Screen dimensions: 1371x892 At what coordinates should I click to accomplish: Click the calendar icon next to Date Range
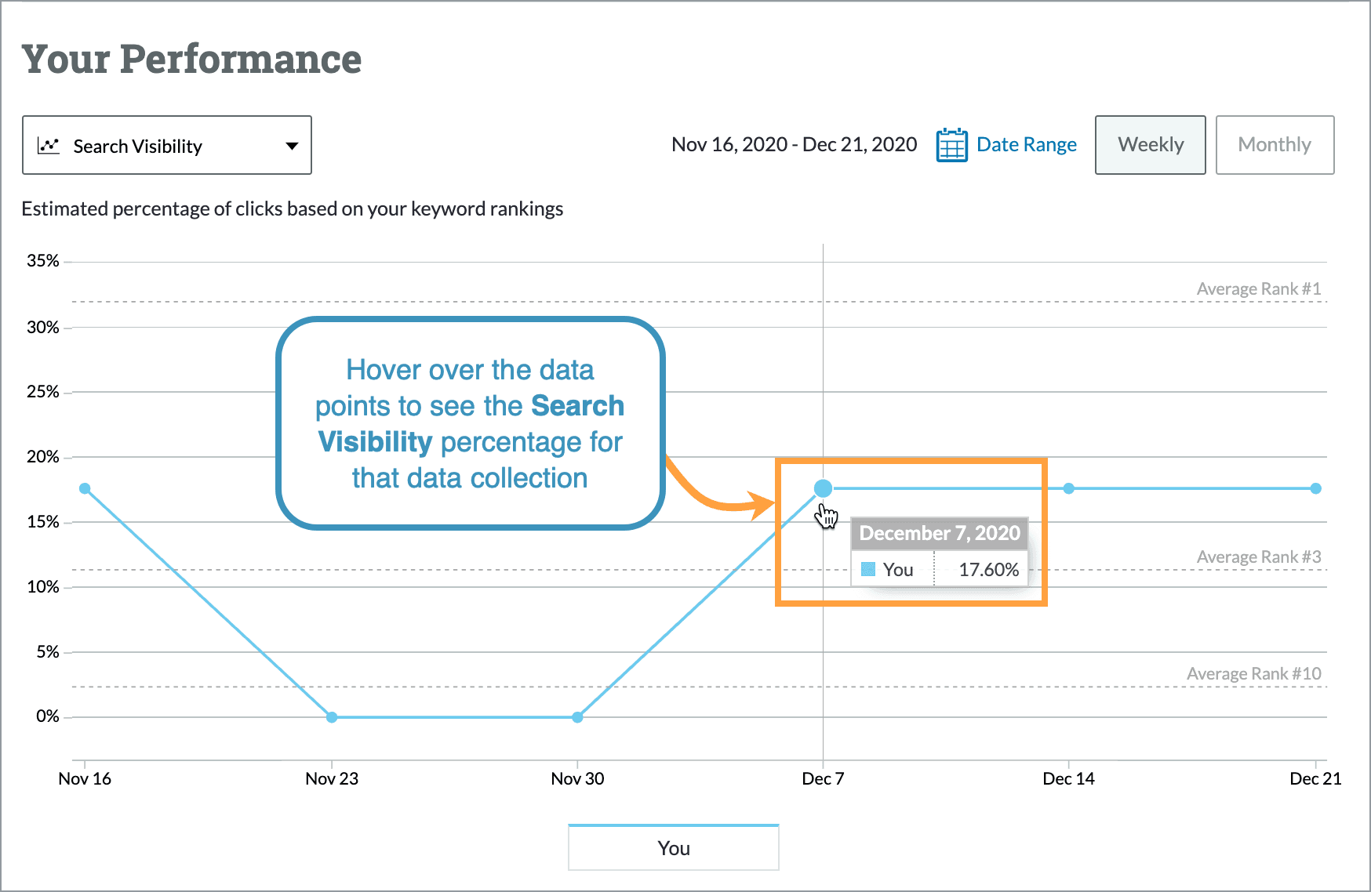pyautogui.click(x=951, y=144)
